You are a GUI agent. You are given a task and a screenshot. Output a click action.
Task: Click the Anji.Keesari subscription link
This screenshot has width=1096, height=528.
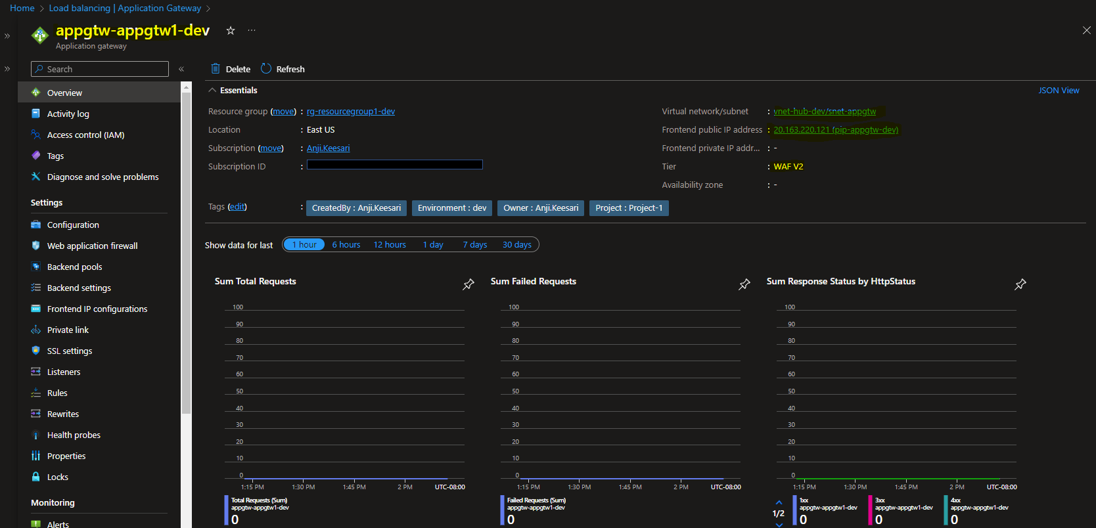pos(328,148)
